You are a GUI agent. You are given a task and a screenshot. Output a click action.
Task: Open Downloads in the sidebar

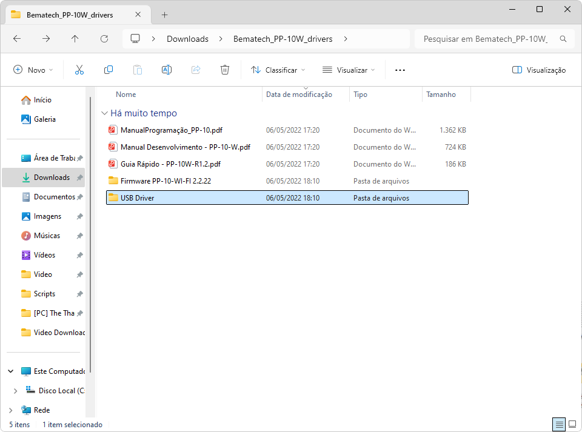pyautogui.click(x=44, y=178)
